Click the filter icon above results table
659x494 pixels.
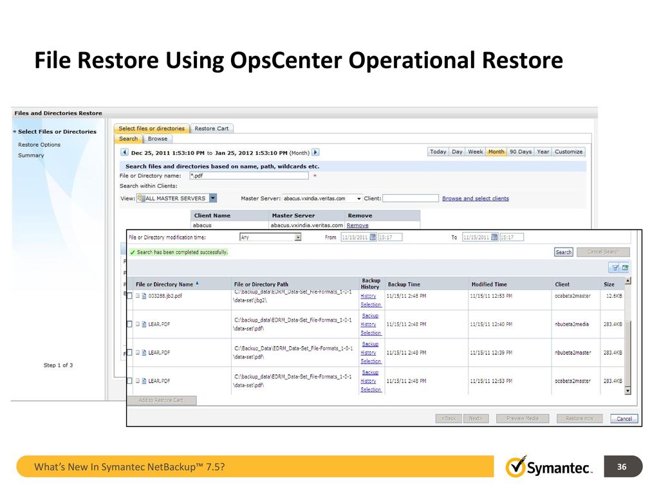615,268
